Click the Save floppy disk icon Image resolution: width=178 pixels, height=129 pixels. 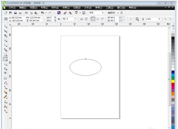15,13
